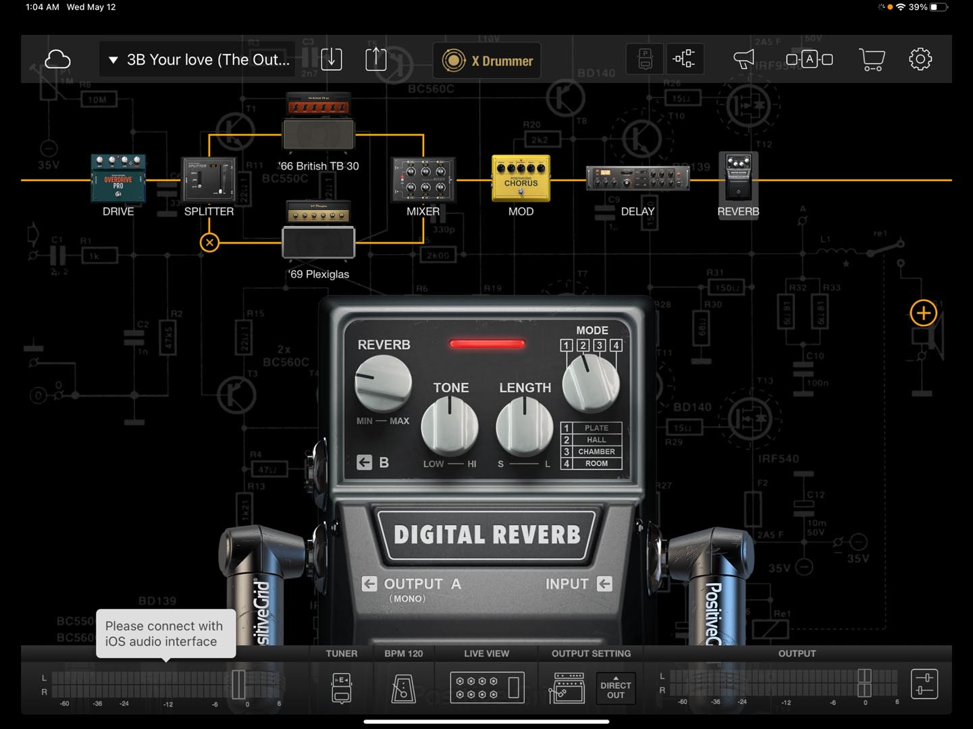Viewport: 973px width, 729px height.
Task: Expand the '3B Your love' preset dropdown
Action: [x=199, y=59]
